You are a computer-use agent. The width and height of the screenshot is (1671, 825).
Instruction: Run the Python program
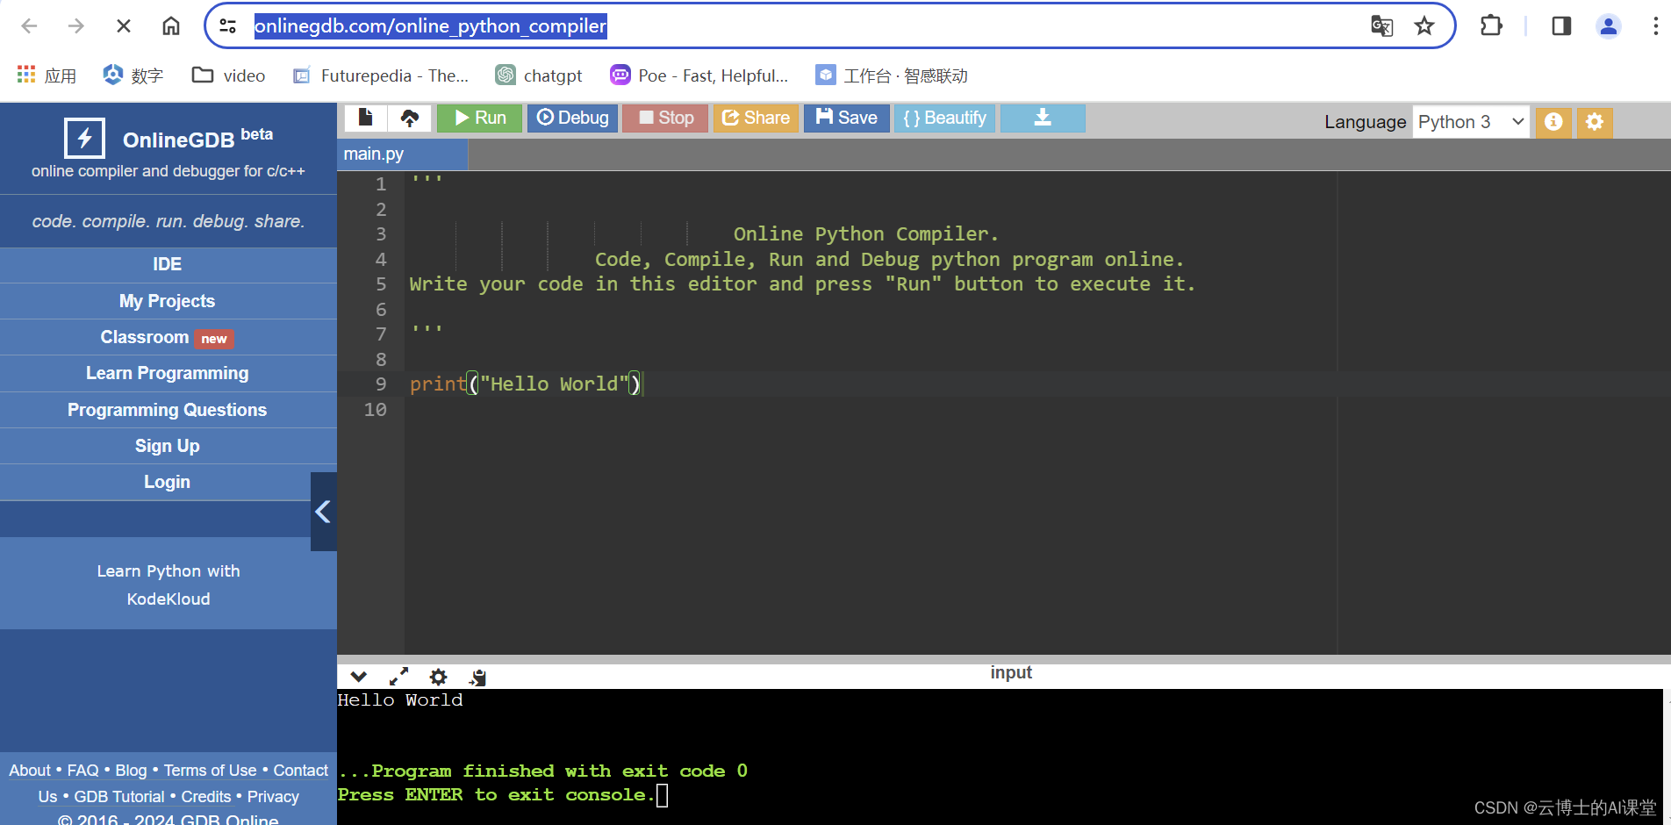pos(479,118)
